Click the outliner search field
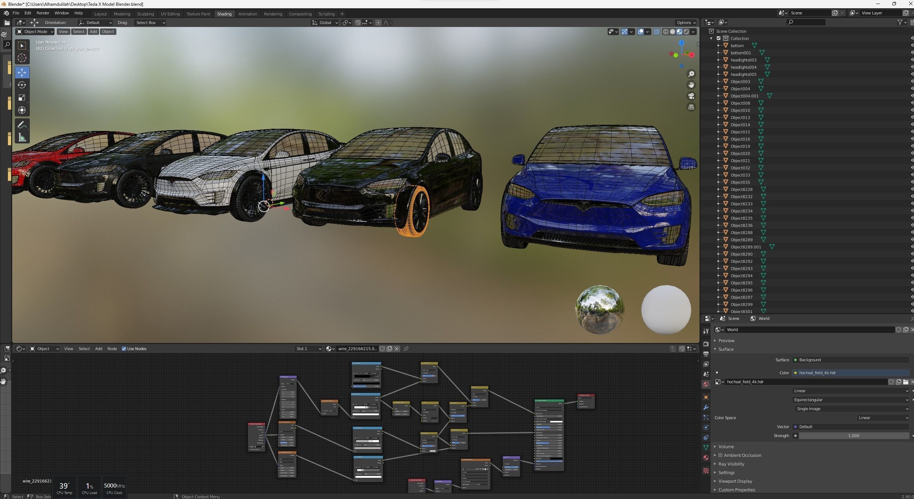The width and height of the screenshot is (914, 499). click(x=805, y=22)
